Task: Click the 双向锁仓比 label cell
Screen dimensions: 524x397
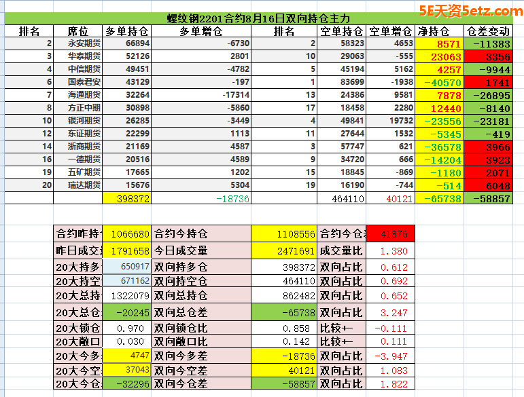Action: pos(201,328)
